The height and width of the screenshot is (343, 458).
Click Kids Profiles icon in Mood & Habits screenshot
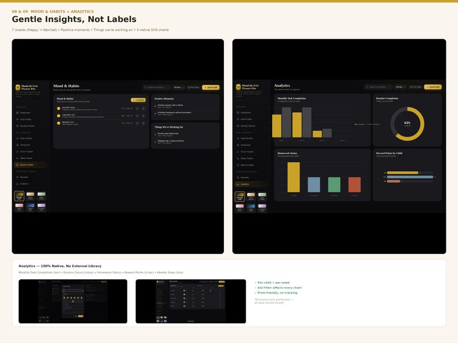17,120
